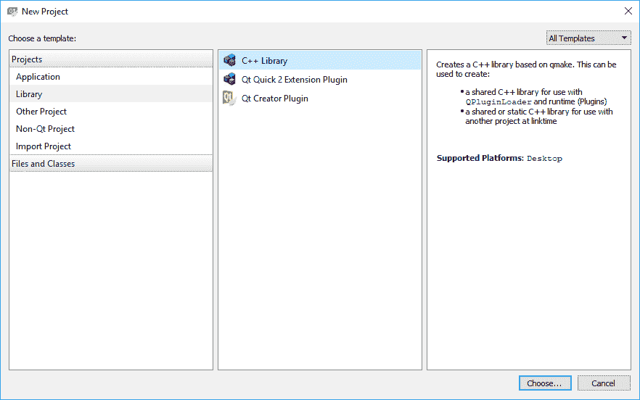Close the New Project dialog
Screen dimensions: 640x400
point(628,11)
